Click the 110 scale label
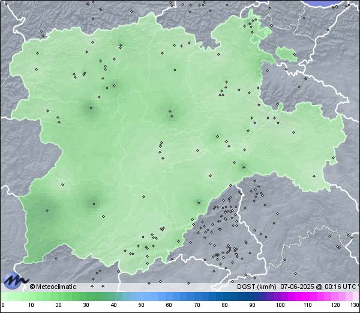This screenshot has height=313, width=360. coord(308,305)
